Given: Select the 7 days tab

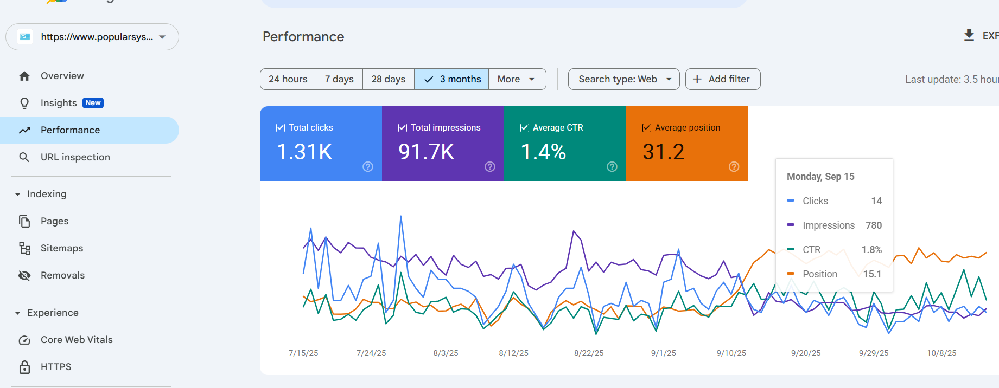Looking at the screenshot, I should [x=339, y=79].
